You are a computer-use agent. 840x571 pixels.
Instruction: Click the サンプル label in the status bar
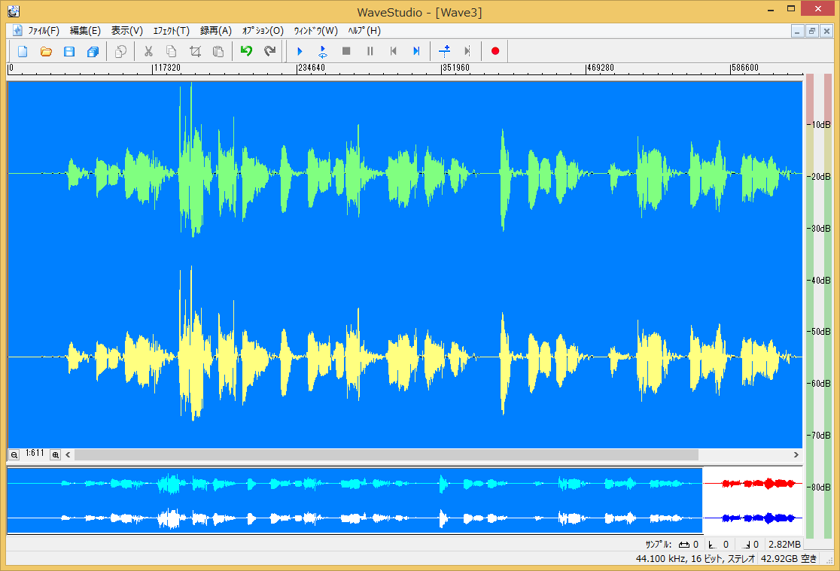coord(659,544)
